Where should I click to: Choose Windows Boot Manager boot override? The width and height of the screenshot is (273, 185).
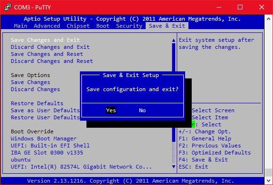[44, 139]
